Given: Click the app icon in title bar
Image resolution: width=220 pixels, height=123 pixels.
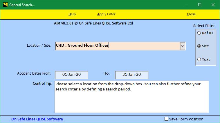Looking at the screenshot, I should 6,5.
